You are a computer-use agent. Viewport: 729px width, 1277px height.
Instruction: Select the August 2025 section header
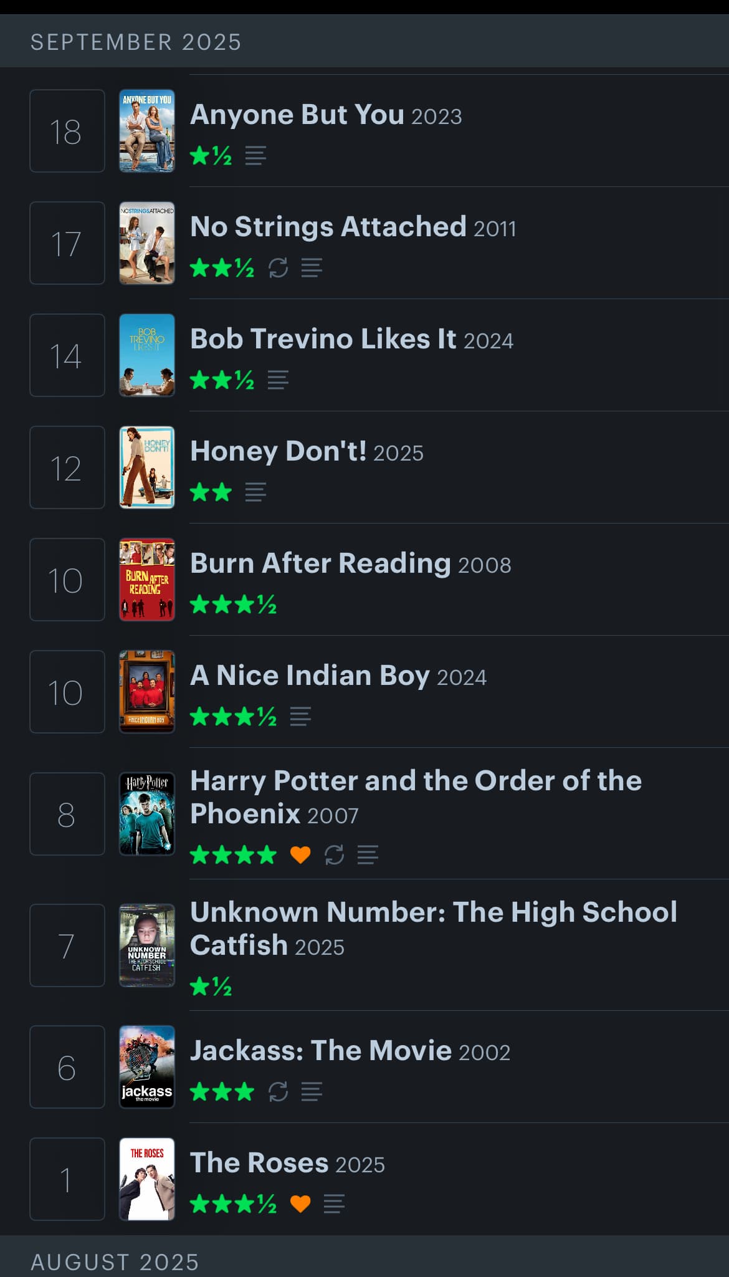click(115, 1262)
